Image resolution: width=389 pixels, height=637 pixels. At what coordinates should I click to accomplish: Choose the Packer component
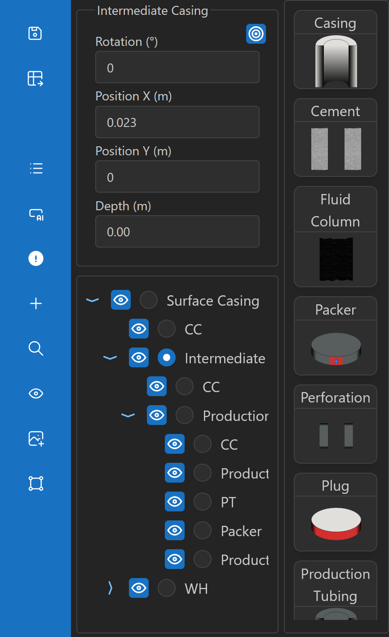click(336, 336)
